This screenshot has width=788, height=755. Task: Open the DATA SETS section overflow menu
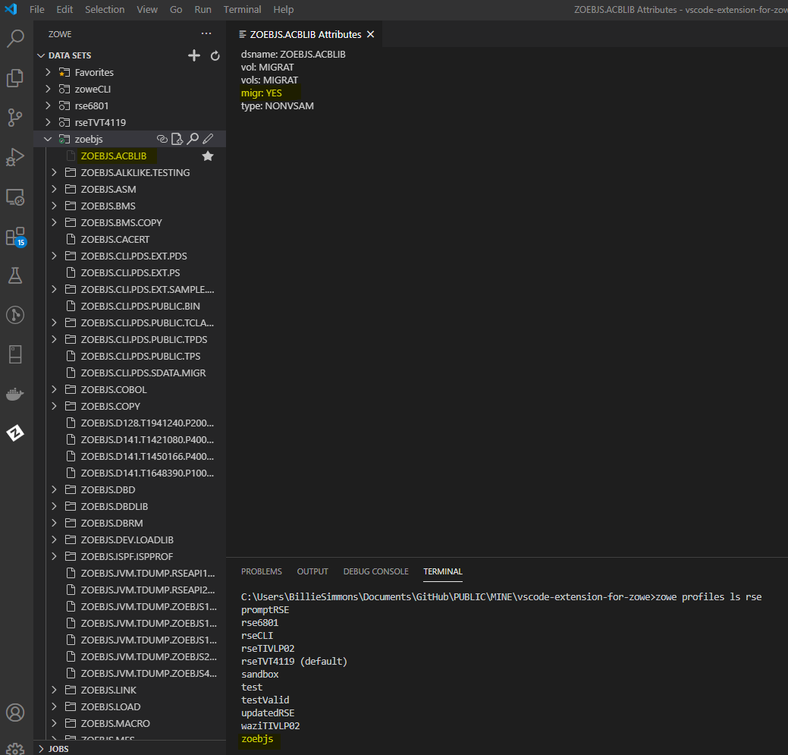pos(206,33)
